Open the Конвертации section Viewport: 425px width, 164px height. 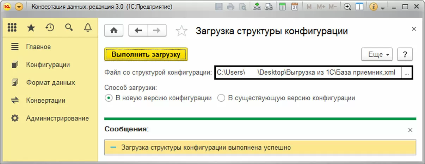[x=45, y=101]
